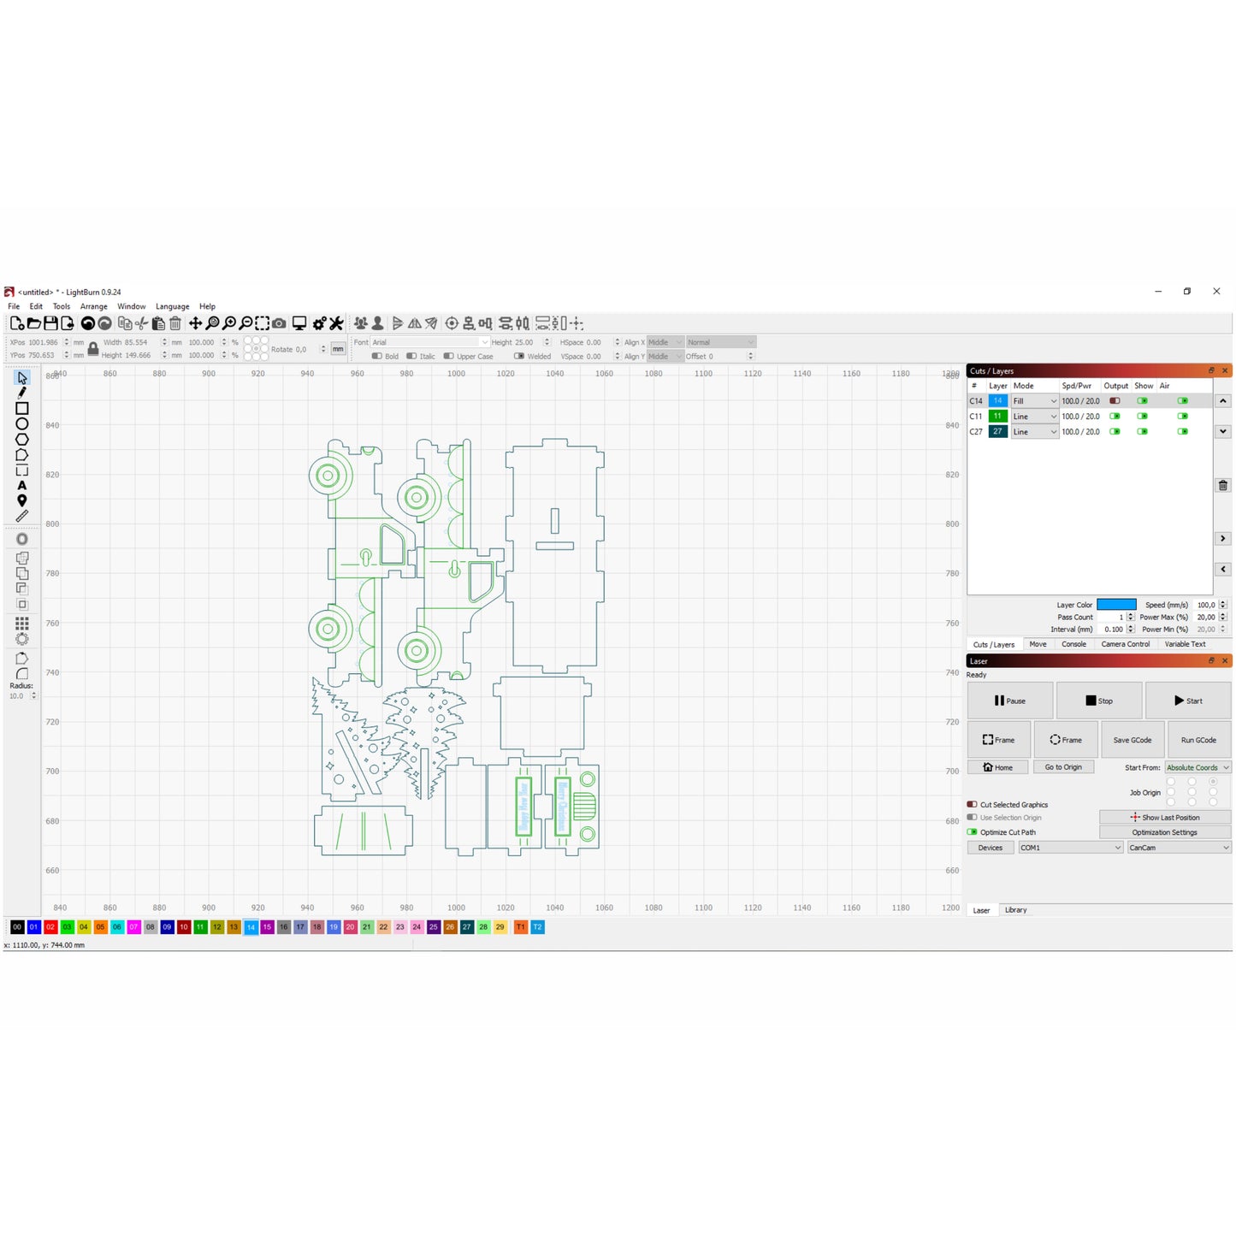Select the Draw Lines pencil tool
This screenshot has height=1236, width=1236.
tap(22, 393)
